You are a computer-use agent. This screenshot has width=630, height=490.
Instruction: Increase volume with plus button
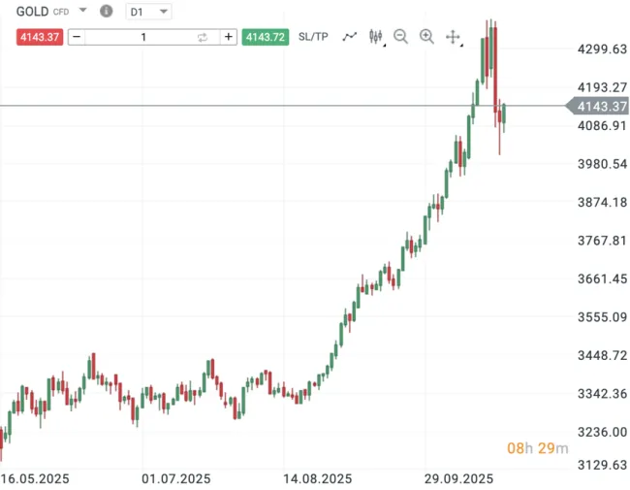click(229, 37)
